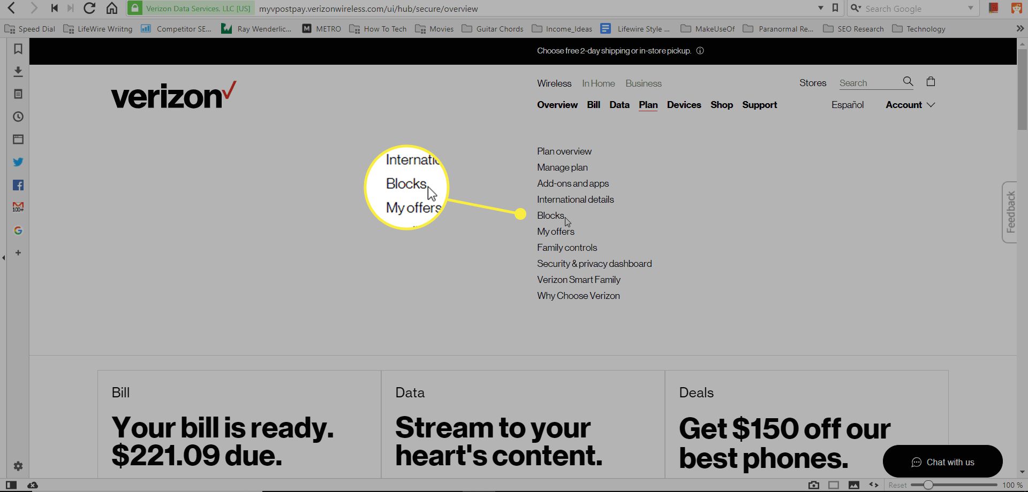Open International details link
Viewport: 1028px width, 492px height.
[576, 199]
